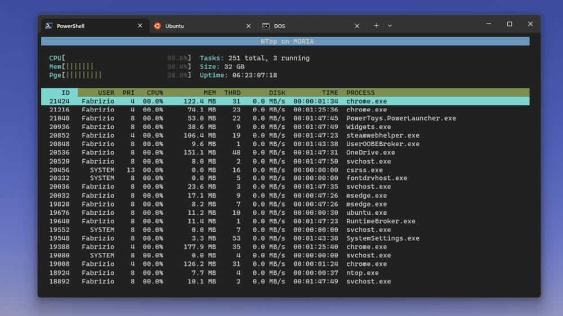The width and height of the screenshot is (563, 316).
Task: Click the PowerShell tab icon
Action: (49, 26)
